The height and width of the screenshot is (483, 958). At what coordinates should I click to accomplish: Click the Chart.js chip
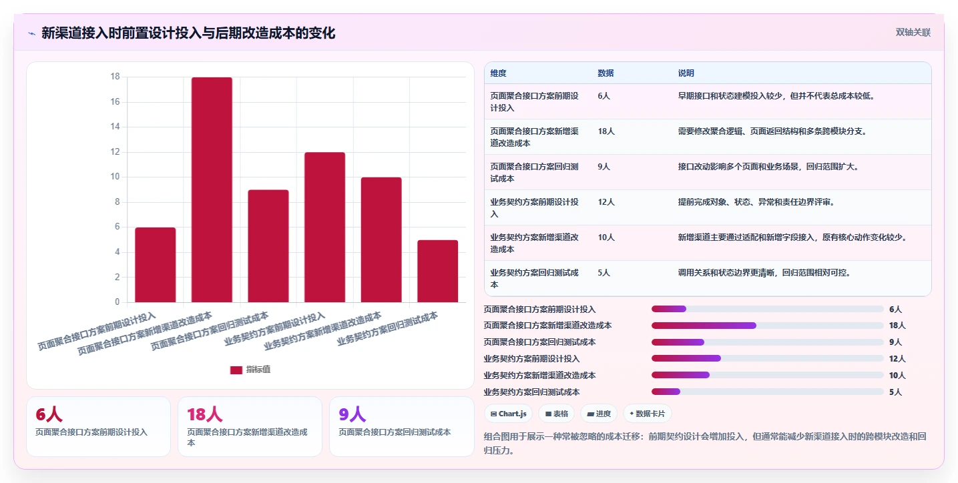508,414
